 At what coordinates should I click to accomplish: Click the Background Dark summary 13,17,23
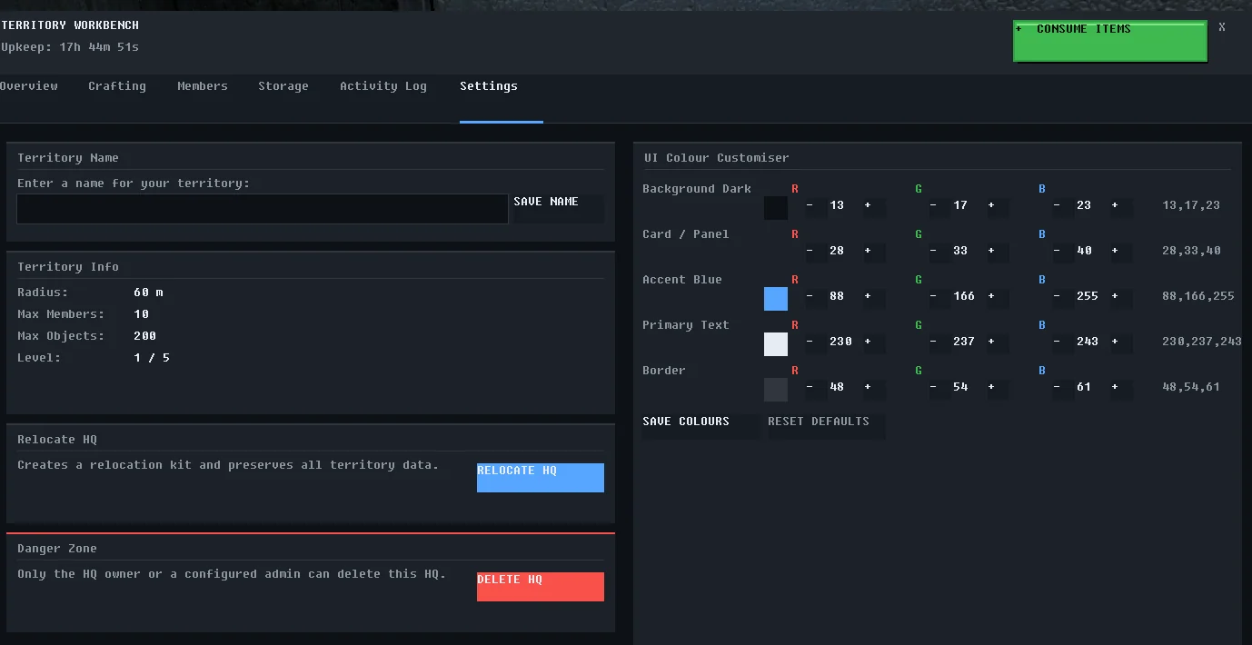(x=1191, y=205)
